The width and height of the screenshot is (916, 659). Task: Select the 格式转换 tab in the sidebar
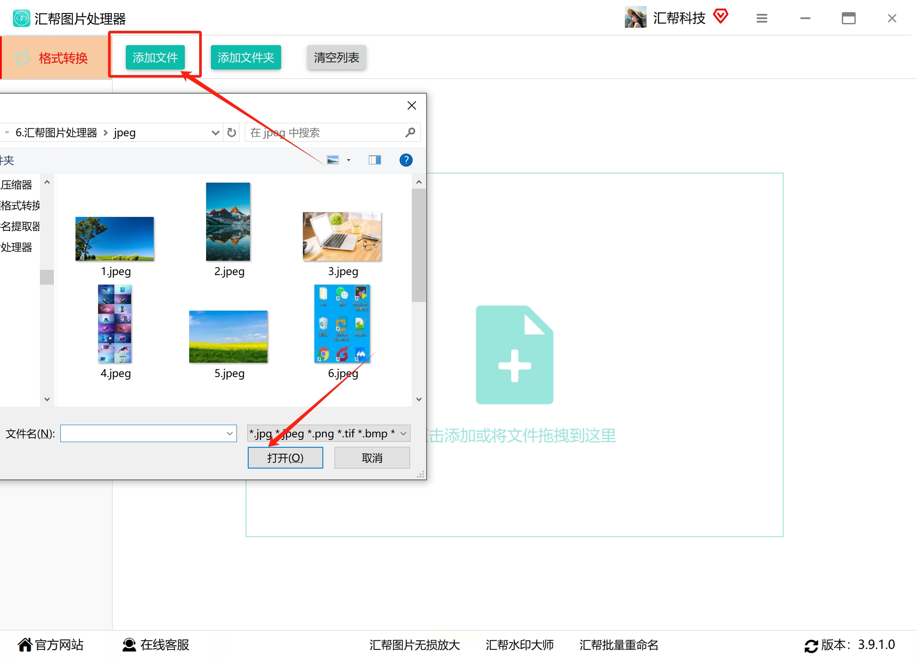tap(55, 58)
